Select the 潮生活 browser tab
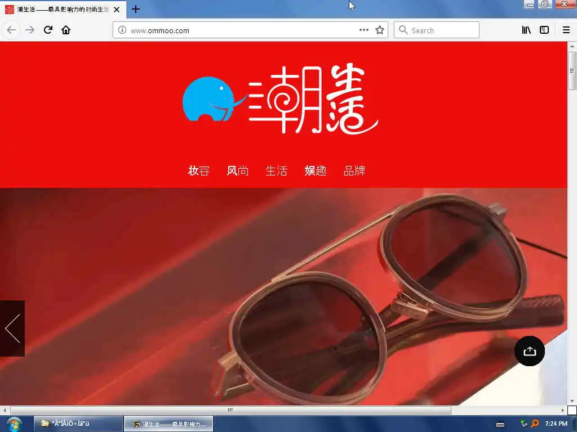 pyautogui.click(x=63, y=9)
